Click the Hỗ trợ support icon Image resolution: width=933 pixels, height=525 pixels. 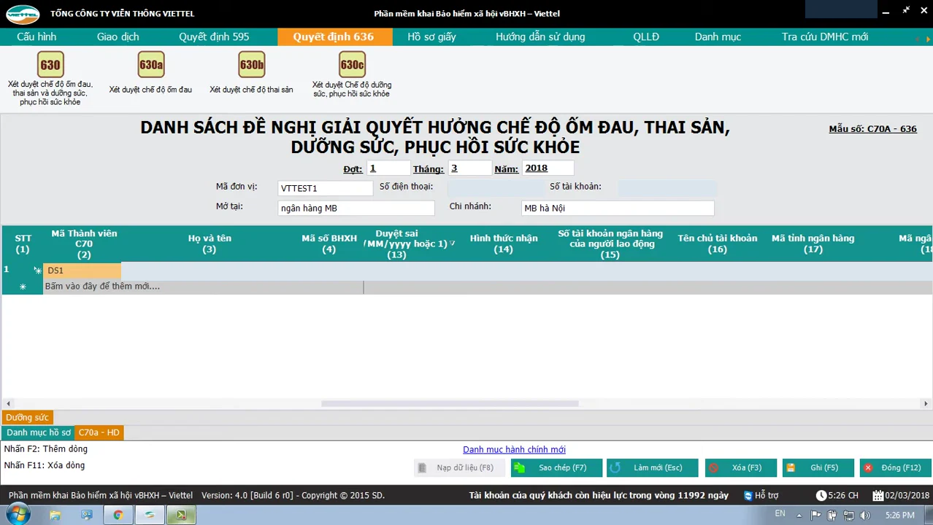coord(748,495)
